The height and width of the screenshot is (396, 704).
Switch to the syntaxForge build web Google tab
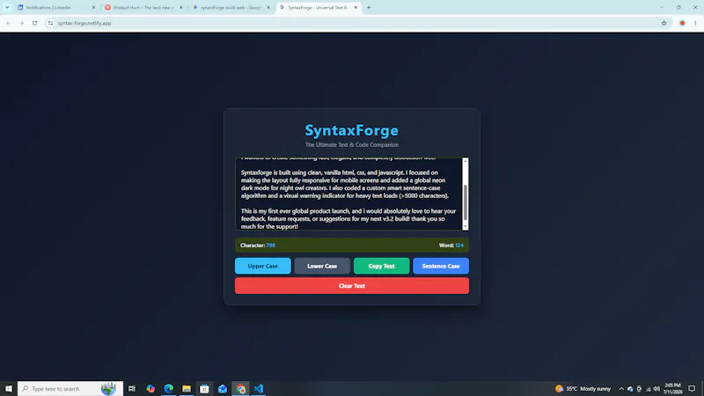tap(230, 8)
